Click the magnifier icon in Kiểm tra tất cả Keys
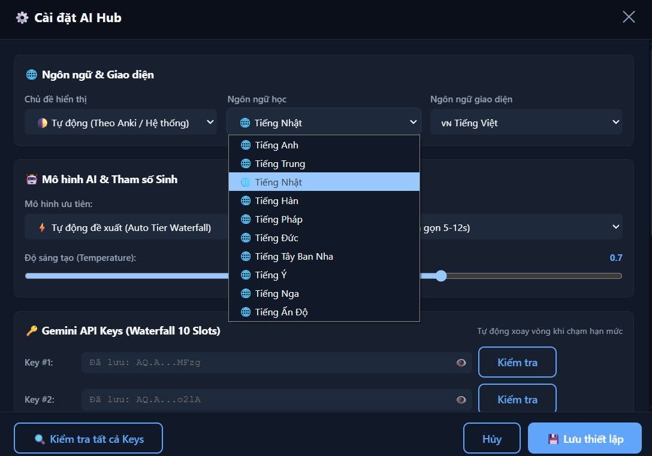652x456 pixels. coord(40,439)
